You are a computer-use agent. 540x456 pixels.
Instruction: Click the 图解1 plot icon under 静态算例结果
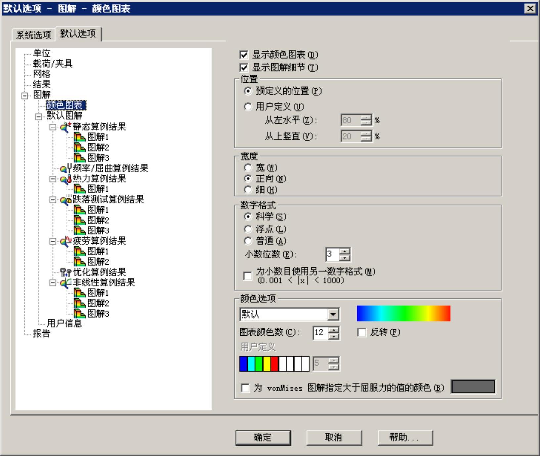click(x=80, y=137)
